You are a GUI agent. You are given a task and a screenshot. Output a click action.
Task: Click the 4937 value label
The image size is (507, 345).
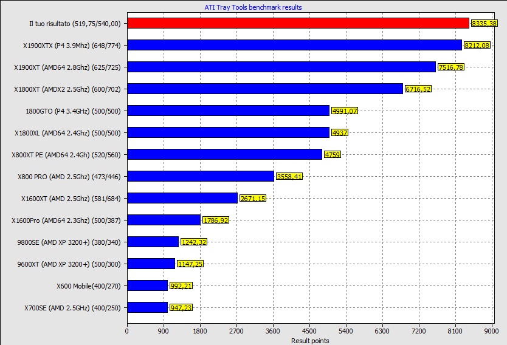coord(339,133)
